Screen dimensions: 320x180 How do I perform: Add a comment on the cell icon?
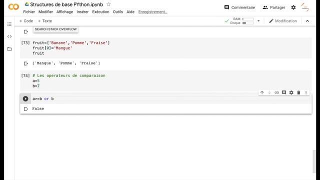[284, 92]
